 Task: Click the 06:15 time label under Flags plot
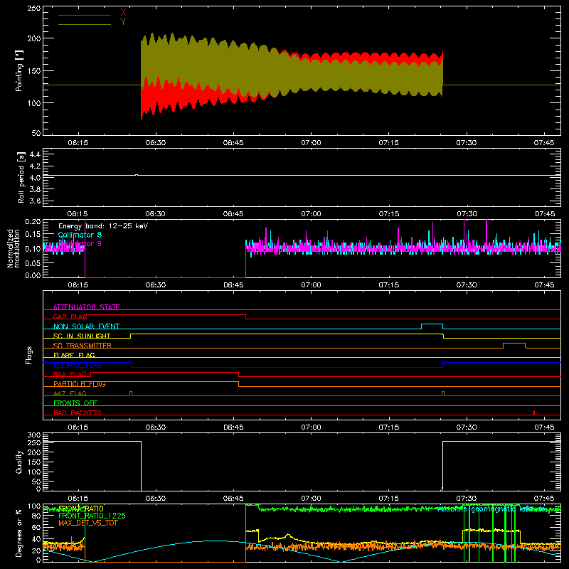(x=78, y=427)
